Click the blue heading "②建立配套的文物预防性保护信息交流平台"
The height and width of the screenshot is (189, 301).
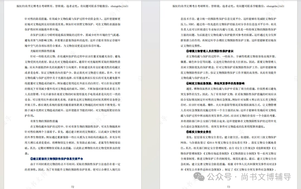[57, 159]
